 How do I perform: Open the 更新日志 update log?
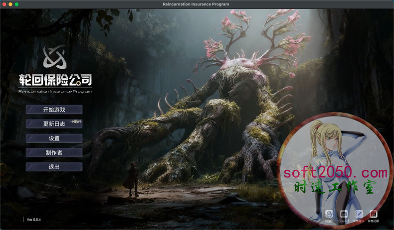point(54,124)
